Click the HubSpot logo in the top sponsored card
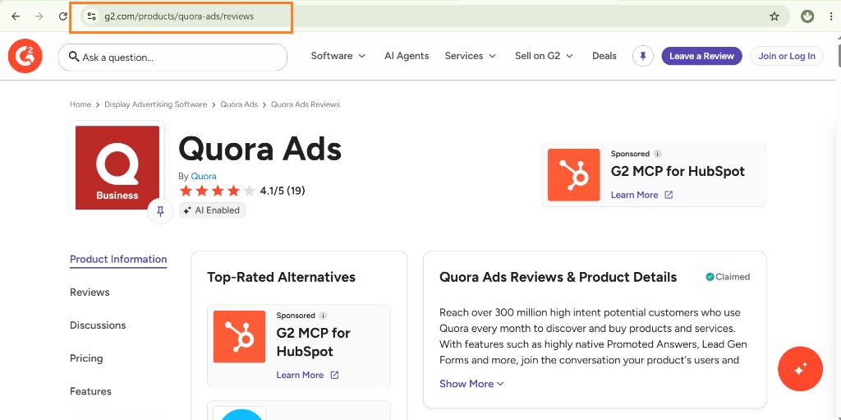Screen dimensions: 841x420 click(573, 175)
